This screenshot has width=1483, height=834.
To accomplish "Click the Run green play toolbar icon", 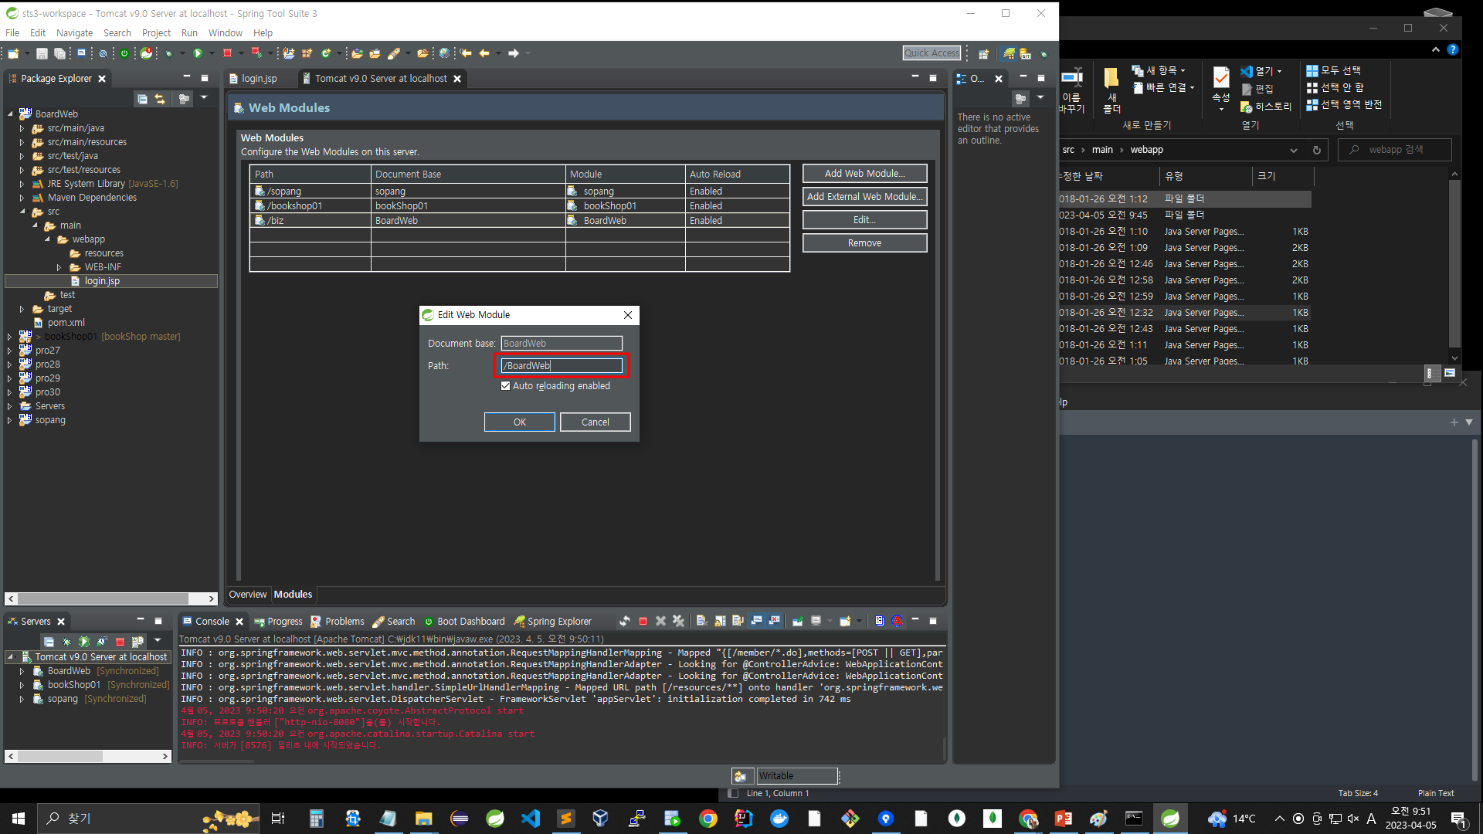I will [198, 53].
